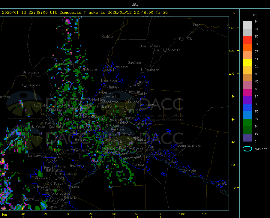Click the 'L_Asuncion' location label
Screen dimensions: 270x218
150,70
